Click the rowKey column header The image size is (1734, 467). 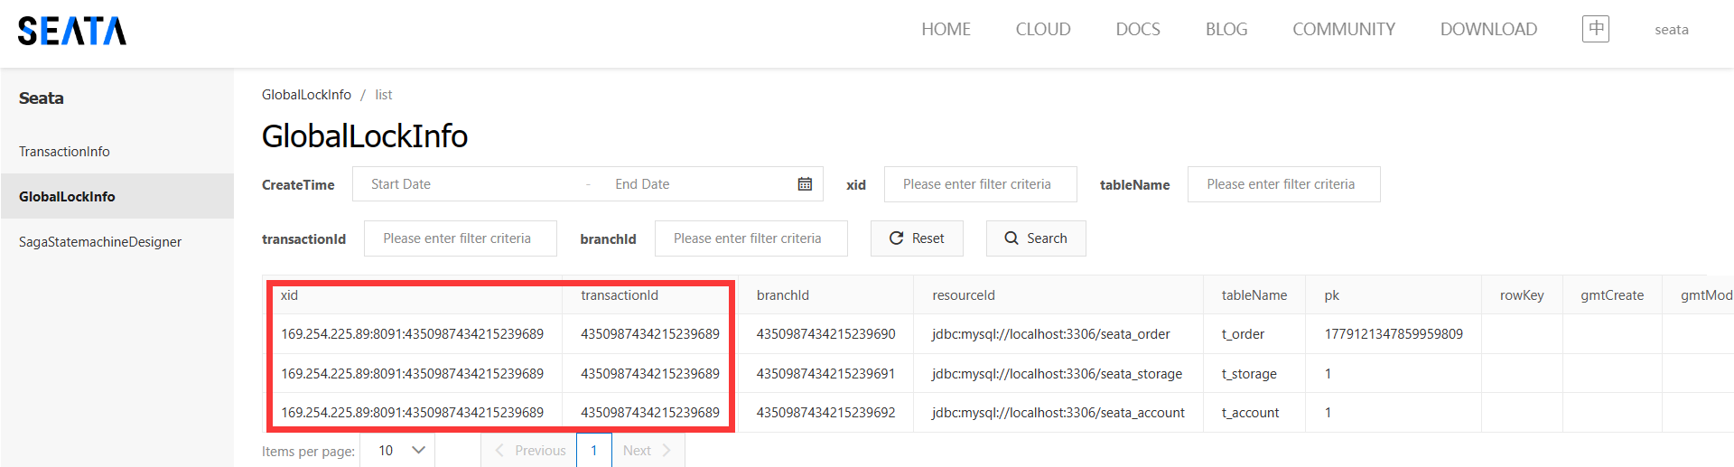pyautogui.click(x=1522, y=295)
